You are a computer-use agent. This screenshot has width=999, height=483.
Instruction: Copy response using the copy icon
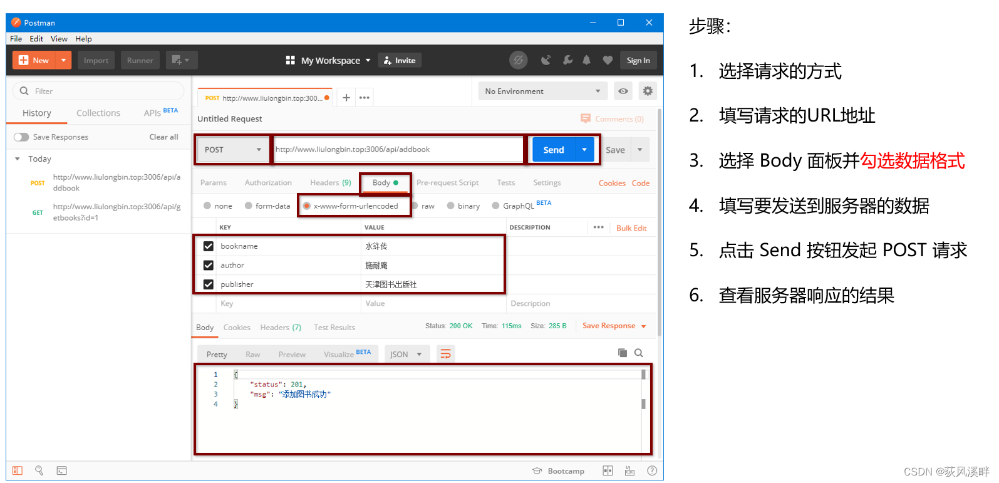[623, 353]
